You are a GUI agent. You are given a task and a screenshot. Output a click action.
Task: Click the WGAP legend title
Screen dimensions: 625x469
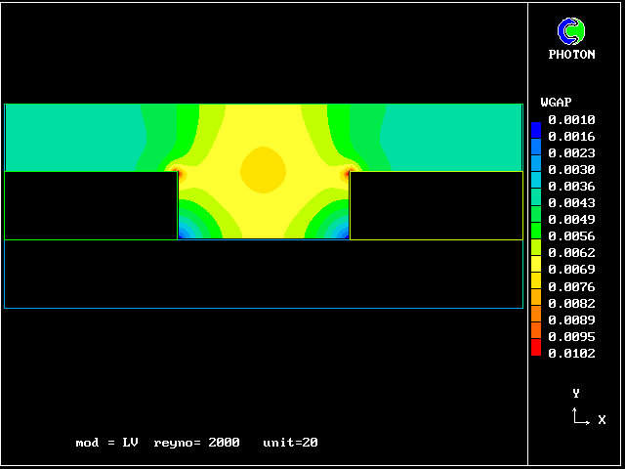[x=556, y=102]
